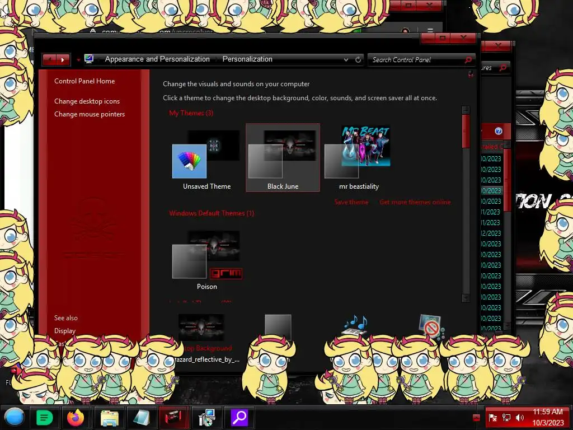This screenshot has width=573, height=430.
Task: Open the Display link under See also
Action: tap(65, 330)
